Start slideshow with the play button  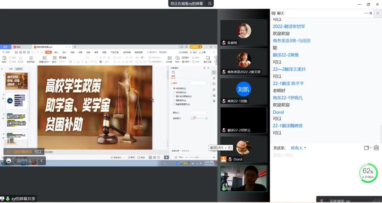166,157
